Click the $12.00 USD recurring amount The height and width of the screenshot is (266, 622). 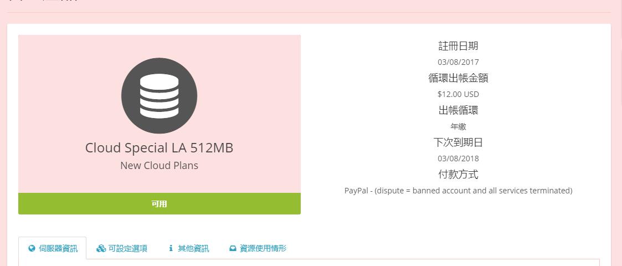pyautogui.click(x=458, y=94)
